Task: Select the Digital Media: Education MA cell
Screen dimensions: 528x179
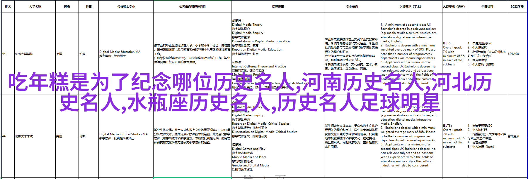Action: tap(126, 54)
